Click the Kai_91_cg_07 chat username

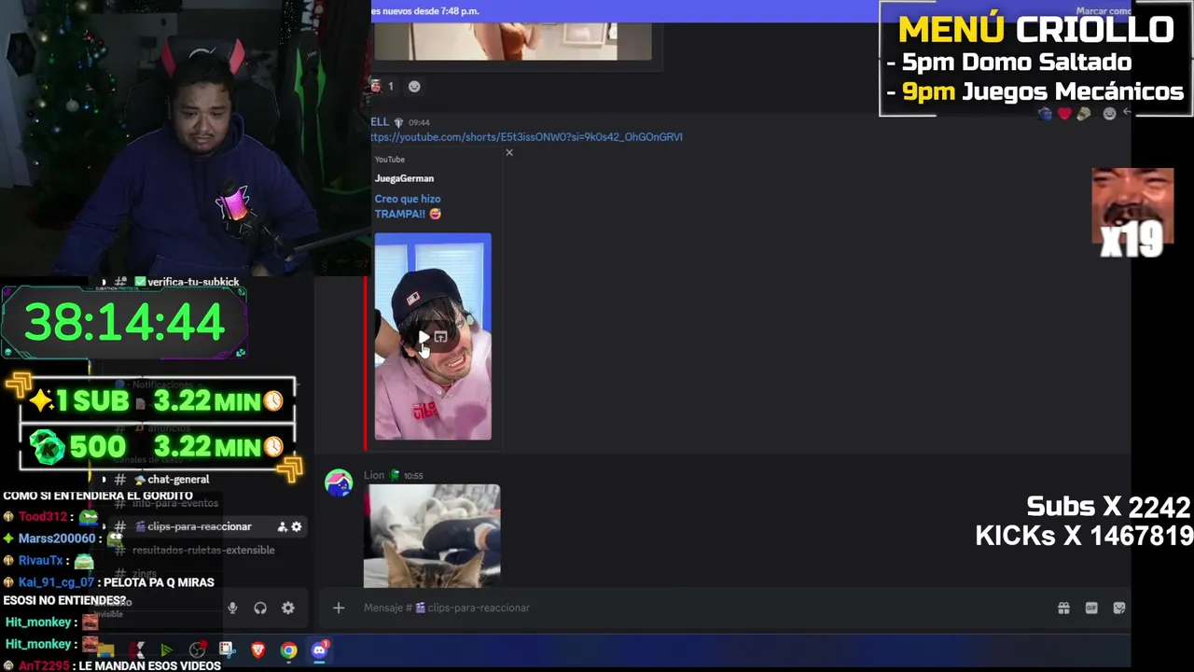(x=56, y=582)
